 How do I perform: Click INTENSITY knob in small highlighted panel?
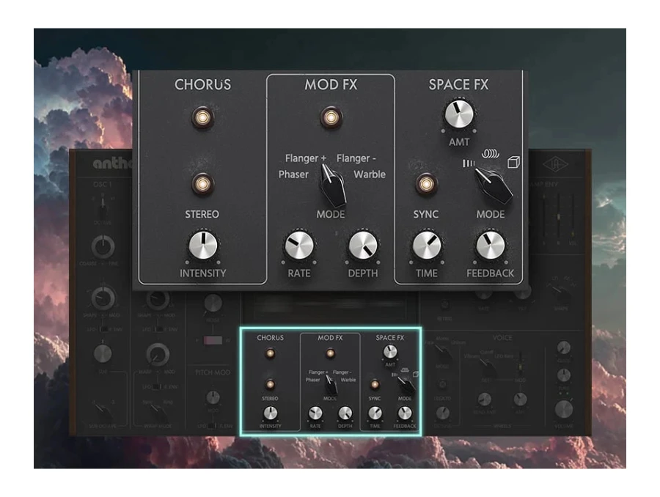click(270, 413)
